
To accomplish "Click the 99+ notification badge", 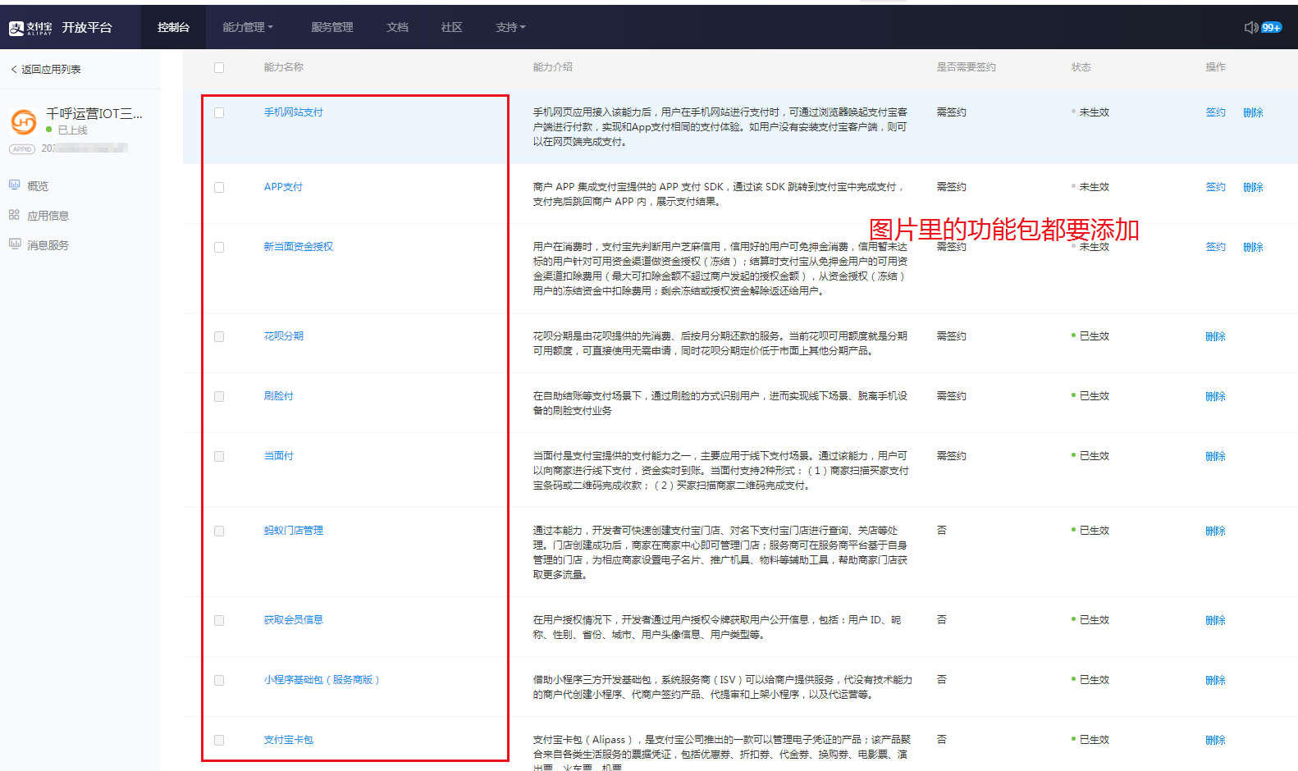I will (1272, 27).
